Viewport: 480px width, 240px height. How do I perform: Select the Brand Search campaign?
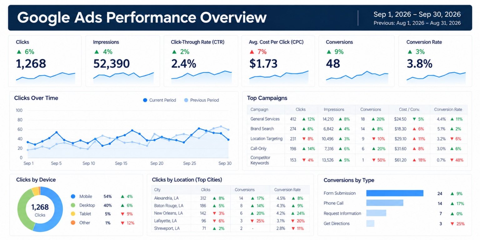(357, 129)
